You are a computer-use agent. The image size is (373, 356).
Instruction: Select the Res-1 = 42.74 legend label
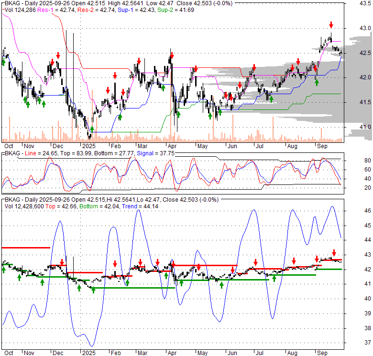tap(56, 10)
